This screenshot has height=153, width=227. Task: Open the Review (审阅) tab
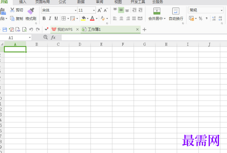(x=100, y=2)
